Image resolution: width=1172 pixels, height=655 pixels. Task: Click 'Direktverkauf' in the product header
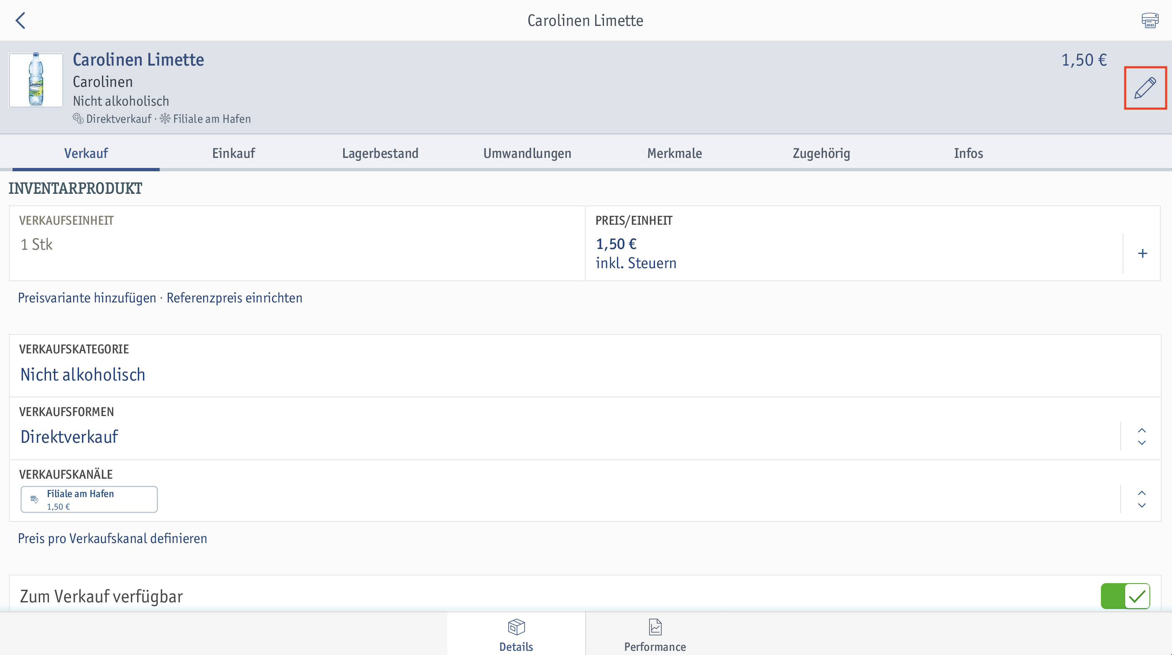(x=119, y=119)
